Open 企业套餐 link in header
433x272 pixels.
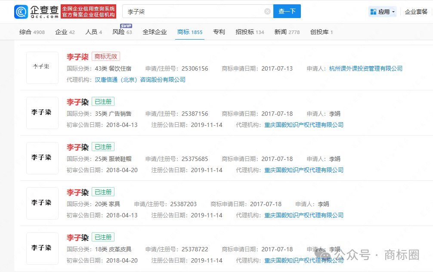tap(416, 12)
